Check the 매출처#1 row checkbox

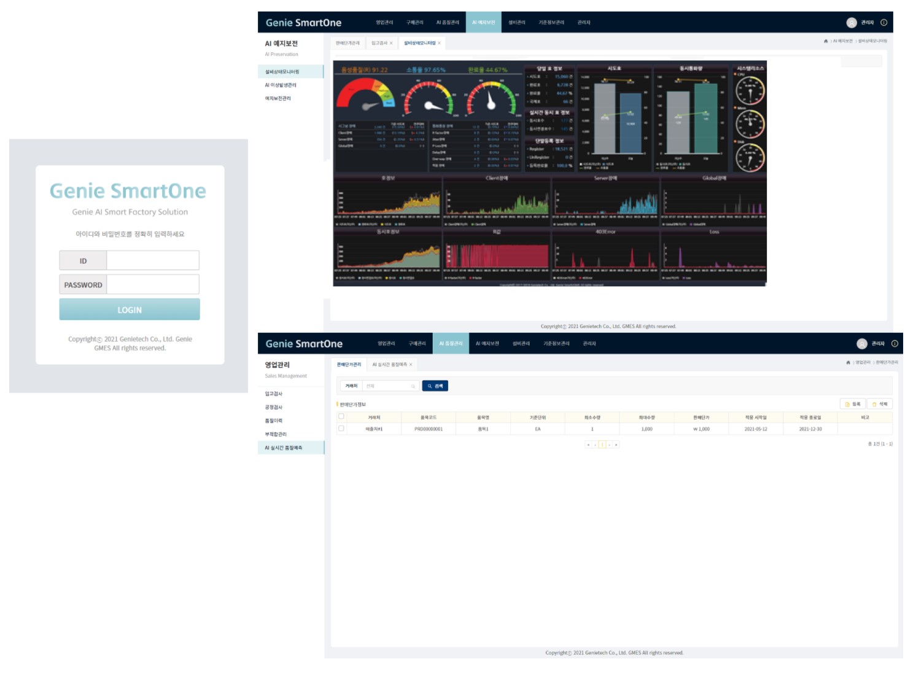coord(341,428)
